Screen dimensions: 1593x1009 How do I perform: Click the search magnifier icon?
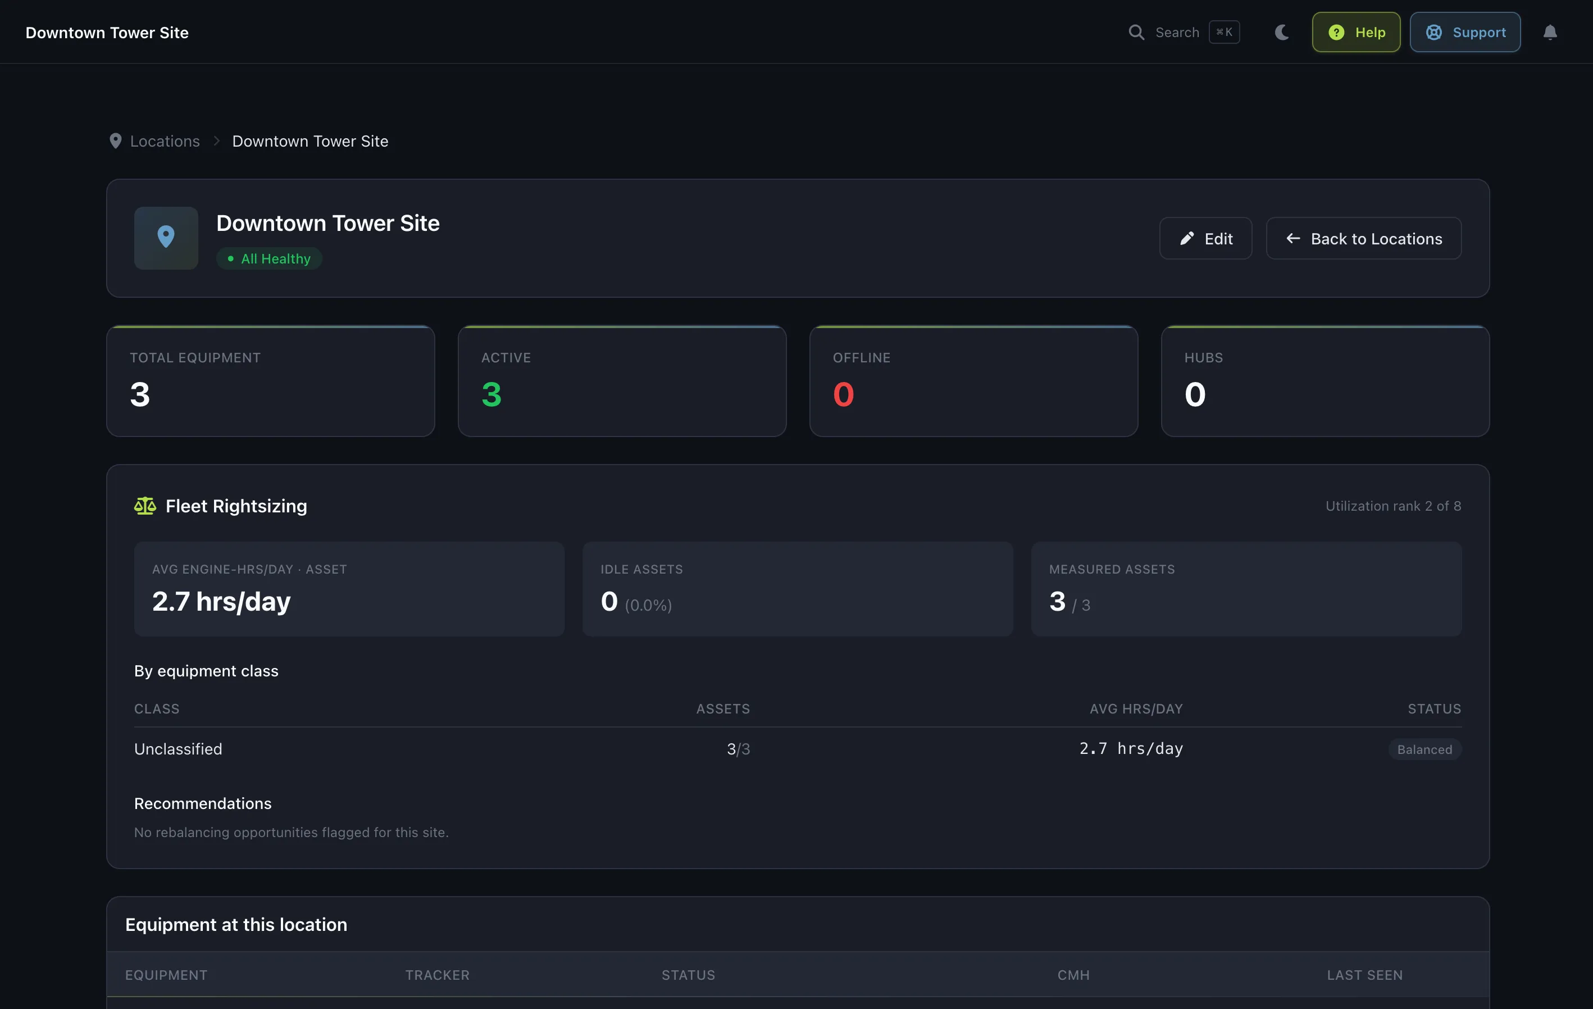(x=1136, y=33)
